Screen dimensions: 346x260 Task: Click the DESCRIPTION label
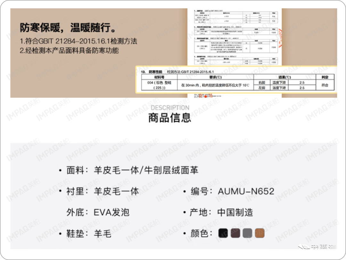pyautogui.click(x=170, y=108)
